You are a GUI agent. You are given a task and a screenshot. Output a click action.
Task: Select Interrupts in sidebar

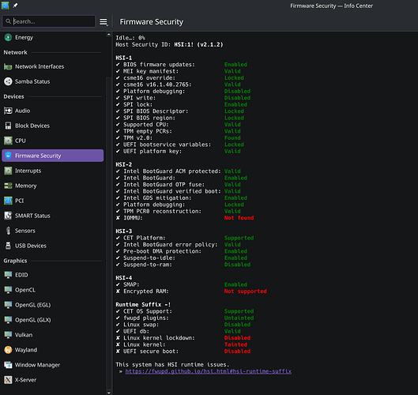click(x=52, y=171)
